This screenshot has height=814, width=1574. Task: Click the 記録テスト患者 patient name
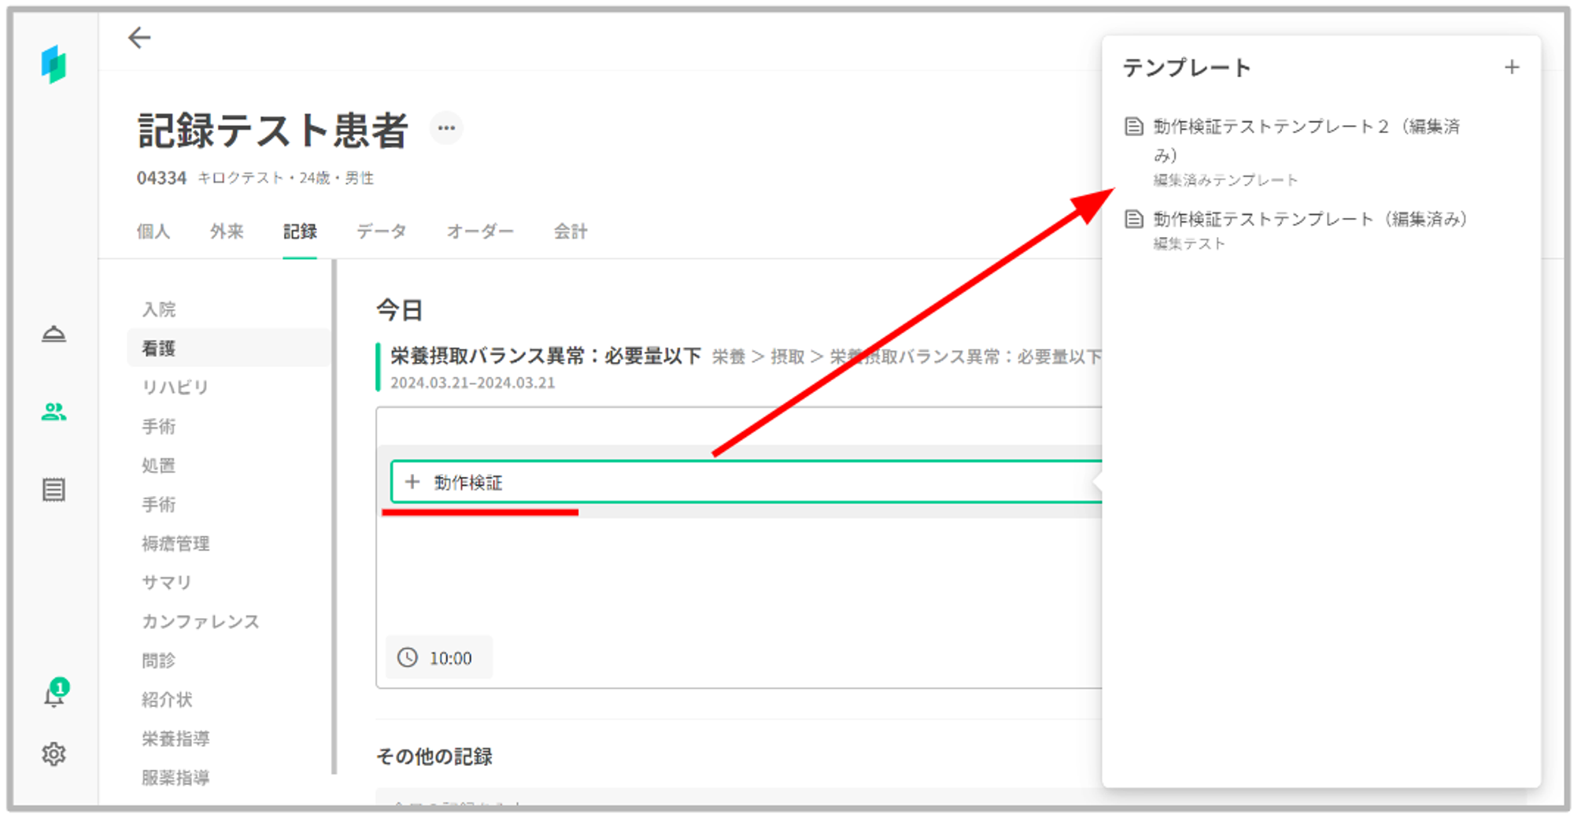coord(273,130)
